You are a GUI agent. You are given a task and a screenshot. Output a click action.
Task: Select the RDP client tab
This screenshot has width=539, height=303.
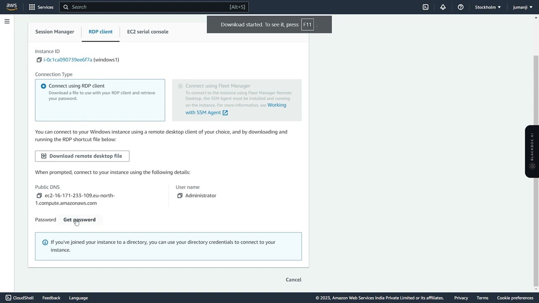(x=101, y=32)
